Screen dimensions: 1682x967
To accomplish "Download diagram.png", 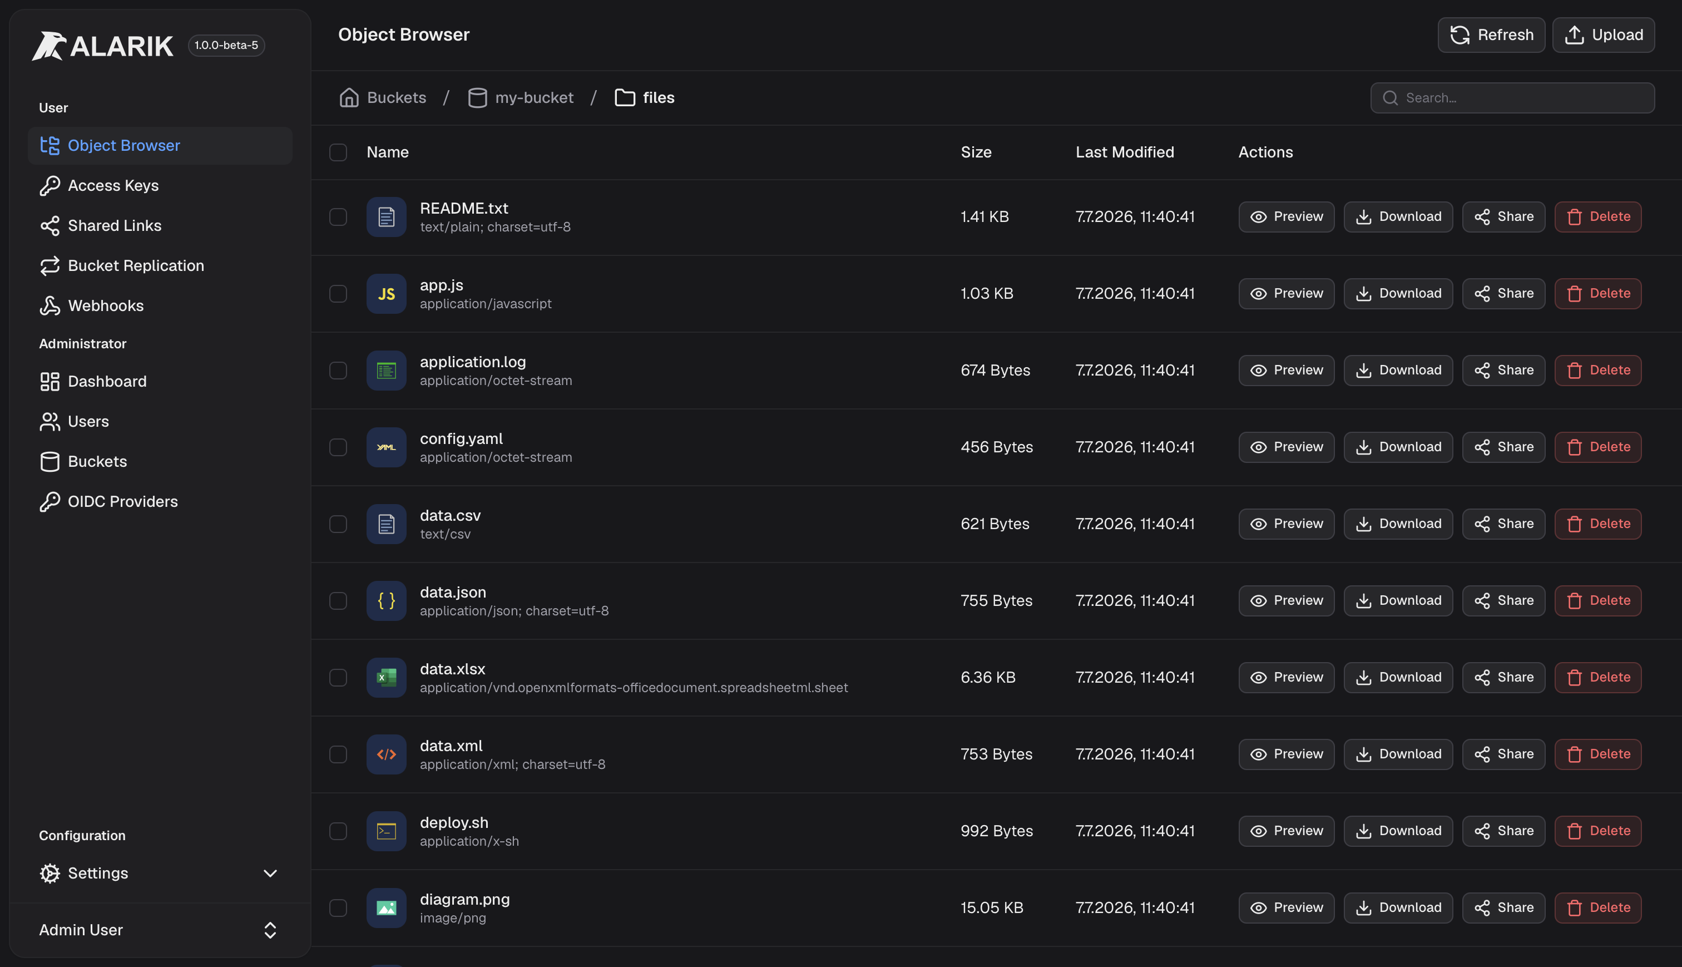I will [1398, 908].
